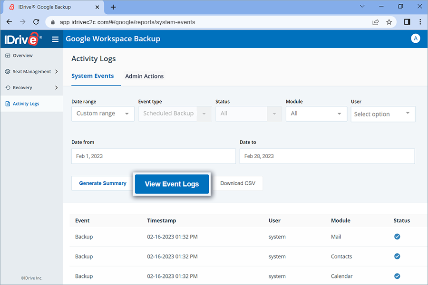Click the Calendar row status checkmark

(397, 276)
